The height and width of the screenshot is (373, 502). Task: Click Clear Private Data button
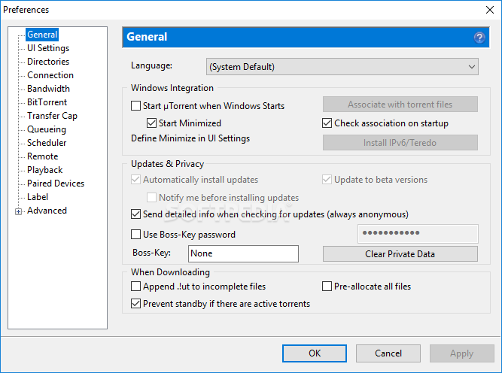[400, 254]
